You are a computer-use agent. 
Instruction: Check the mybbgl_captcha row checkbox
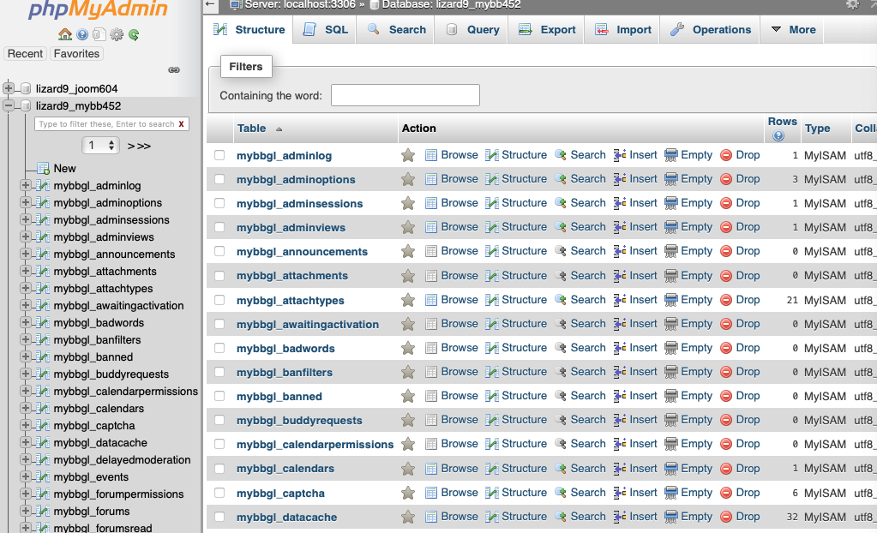coord(219,493)
